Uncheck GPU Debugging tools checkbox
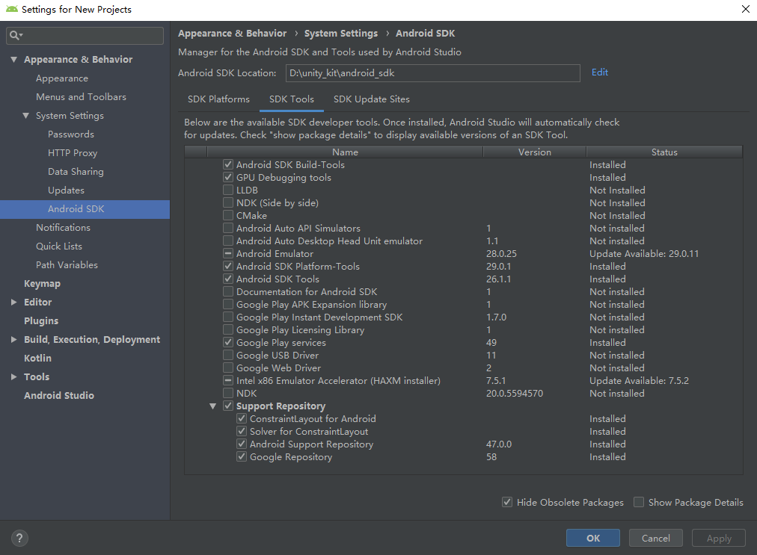 click(228, 178)
